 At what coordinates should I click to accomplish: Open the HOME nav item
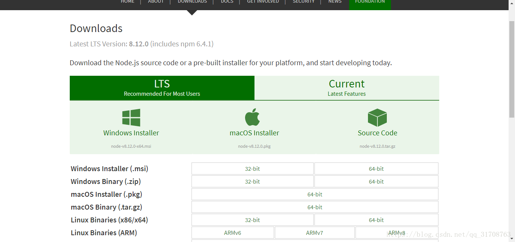click(x=127, y=2)
